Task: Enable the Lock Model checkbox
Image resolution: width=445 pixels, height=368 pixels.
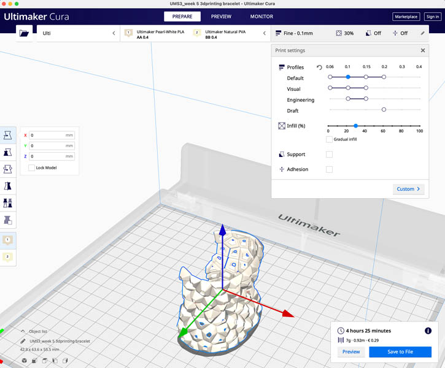Action: (31, 167)
